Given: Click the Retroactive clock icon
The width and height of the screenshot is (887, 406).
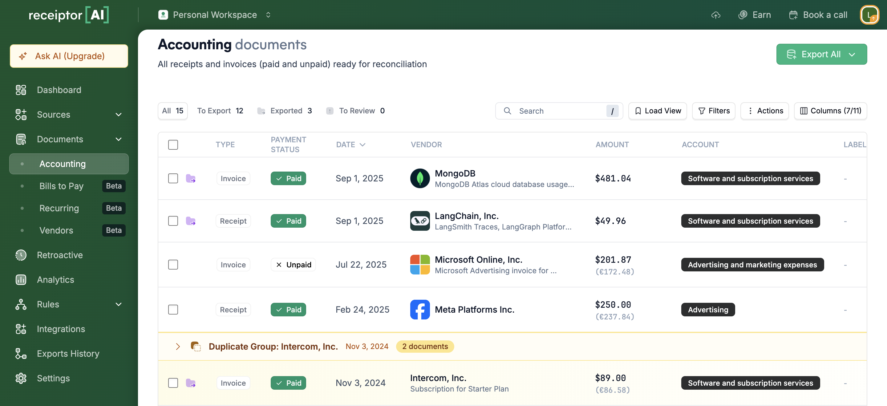Looking at the screenshot, I should click(x=21, y=255).
